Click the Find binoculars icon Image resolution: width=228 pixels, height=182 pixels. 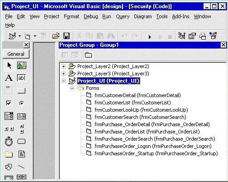point(111,36)
